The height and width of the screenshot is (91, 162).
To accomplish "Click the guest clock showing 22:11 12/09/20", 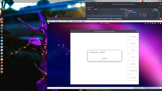I will tap(105, 24).
